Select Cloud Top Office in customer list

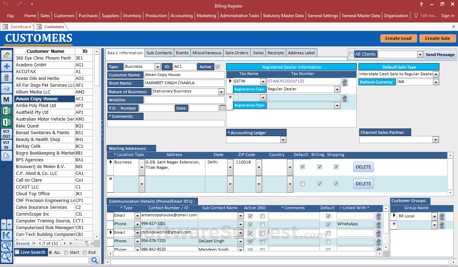pyautogui.click(x=54, y=194)
